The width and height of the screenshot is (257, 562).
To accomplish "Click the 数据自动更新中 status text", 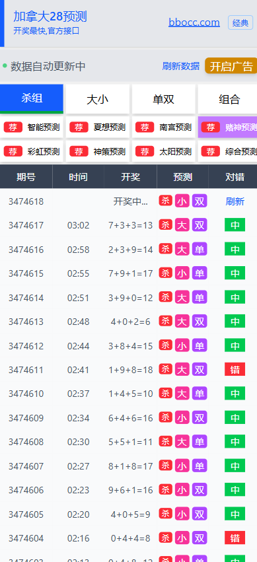I will 48,66.
